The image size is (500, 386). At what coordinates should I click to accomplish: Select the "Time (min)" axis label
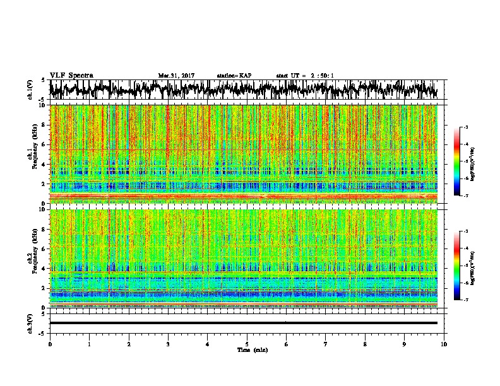[253, 350]
